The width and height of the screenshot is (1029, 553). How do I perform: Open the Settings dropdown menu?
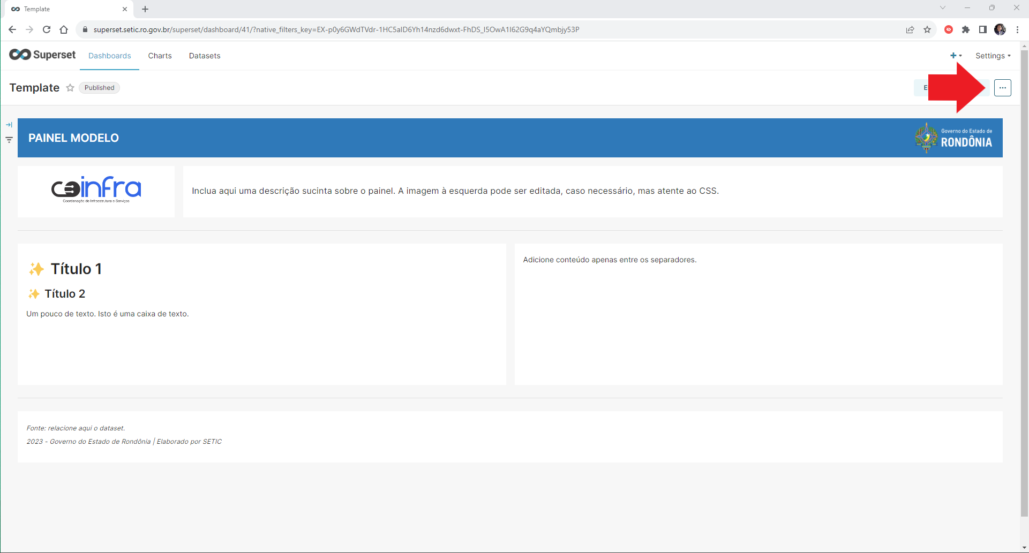(993, 56)
